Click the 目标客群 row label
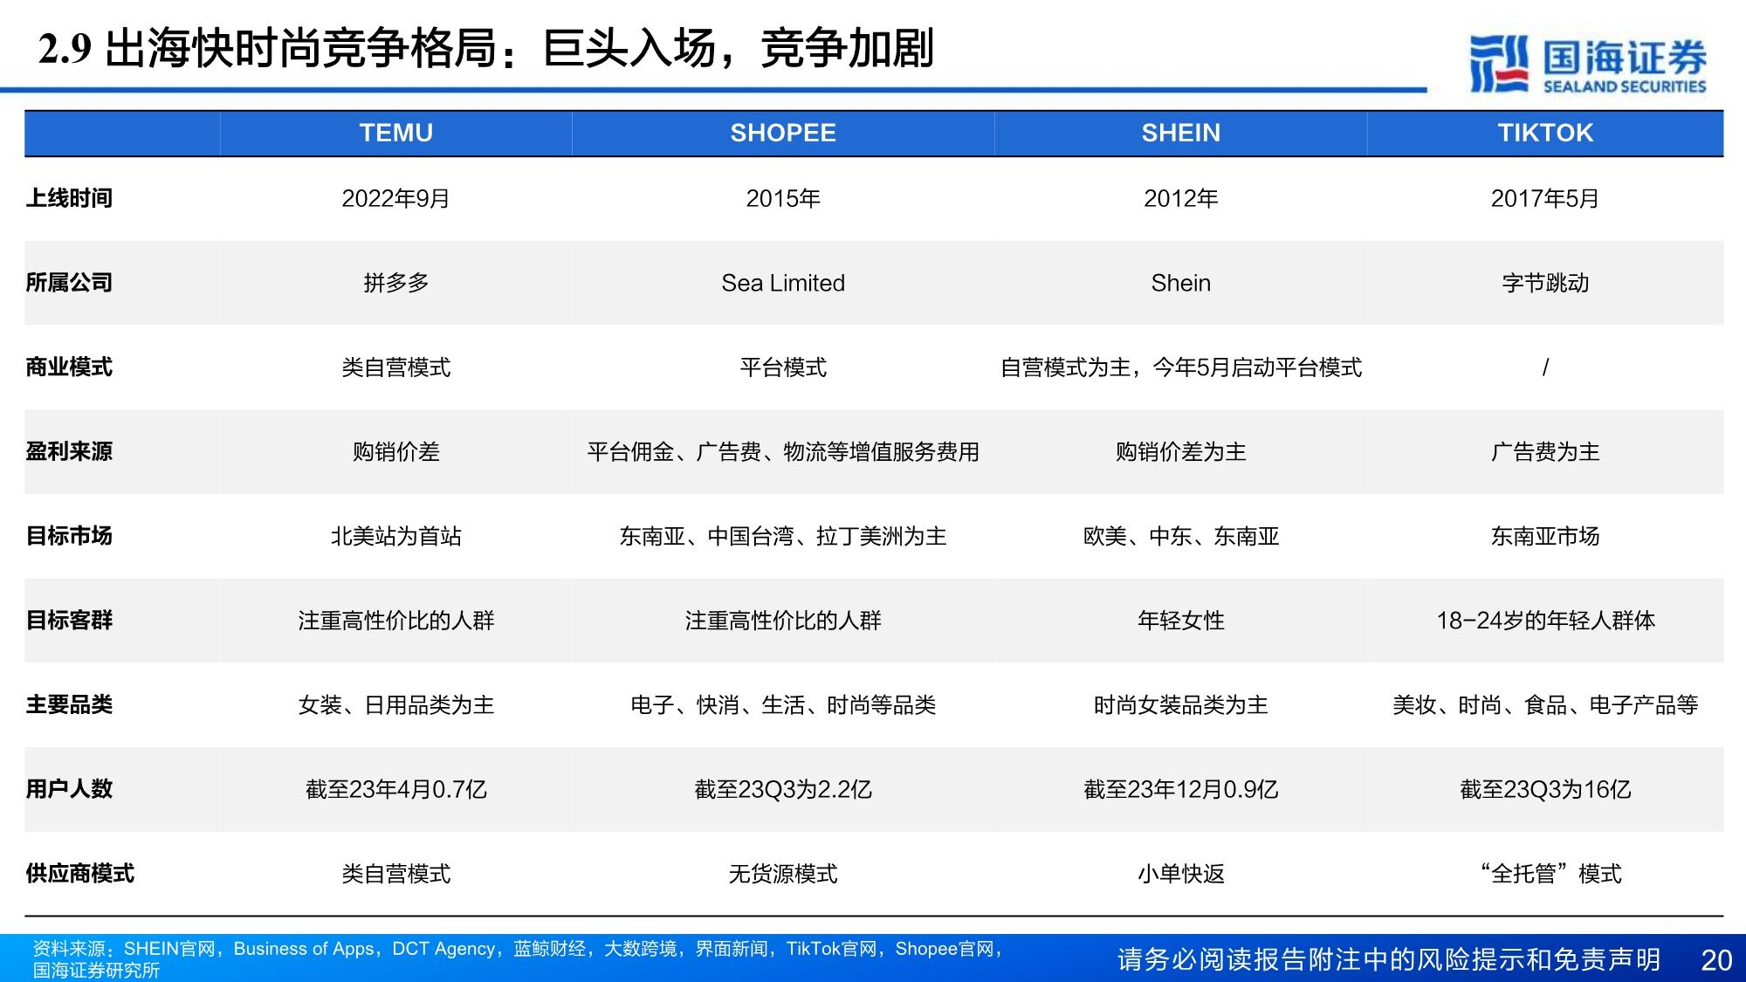The image size is (1746, 982). 69,620
